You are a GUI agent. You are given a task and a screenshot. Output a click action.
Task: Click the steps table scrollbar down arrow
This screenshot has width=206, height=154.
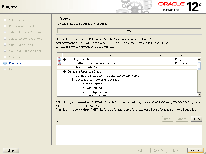tap(199, 94)
